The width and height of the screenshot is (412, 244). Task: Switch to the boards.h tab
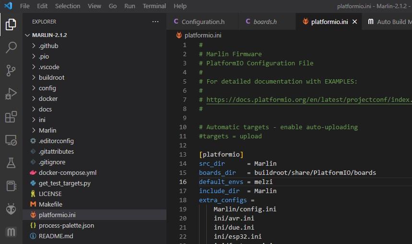pos(265,22)
